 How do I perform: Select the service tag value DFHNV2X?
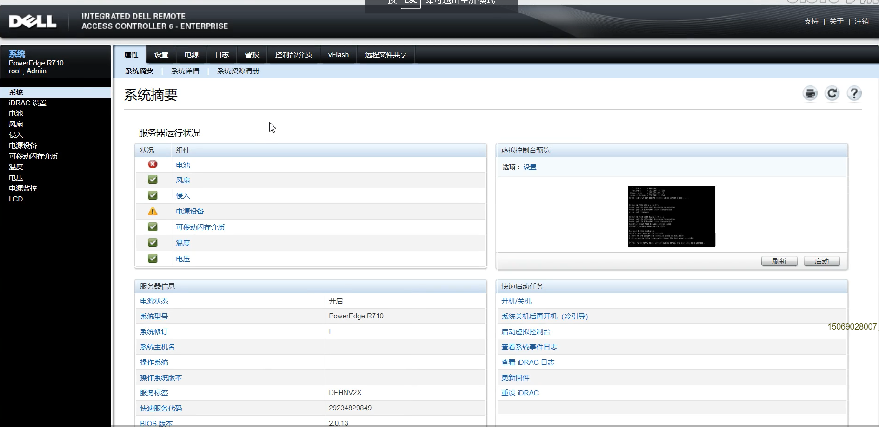click(x=345, y=393)
